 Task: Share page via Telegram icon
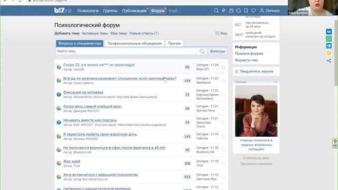(x=328, y=46)
